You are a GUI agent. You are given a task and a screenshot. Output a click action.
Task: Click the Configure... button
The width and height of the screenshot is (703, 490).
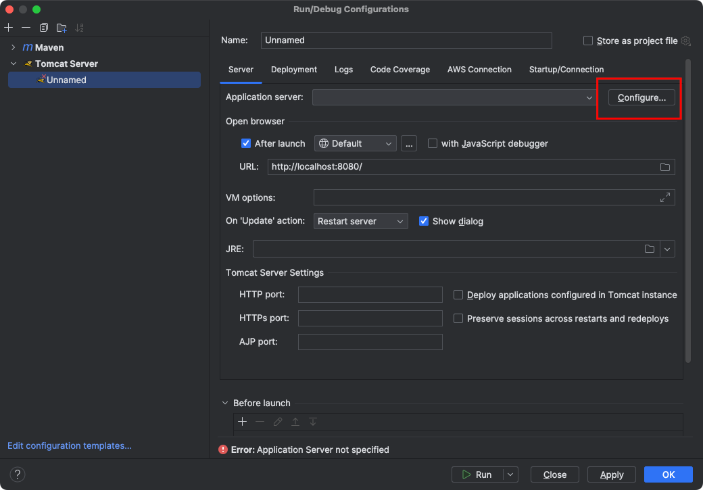click(x=641, y=97)
